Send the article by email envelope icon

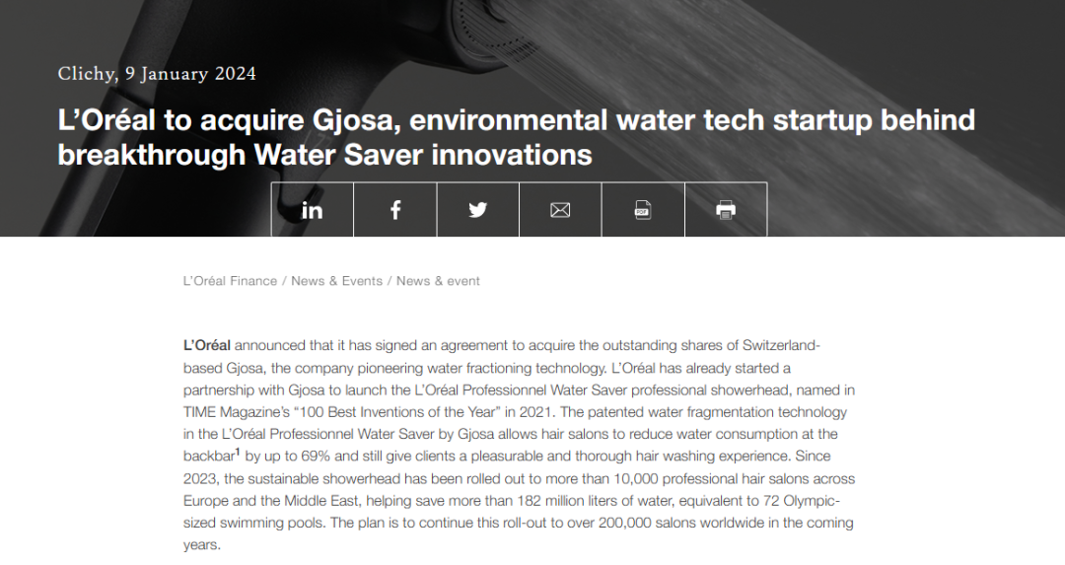click(560, 210)
